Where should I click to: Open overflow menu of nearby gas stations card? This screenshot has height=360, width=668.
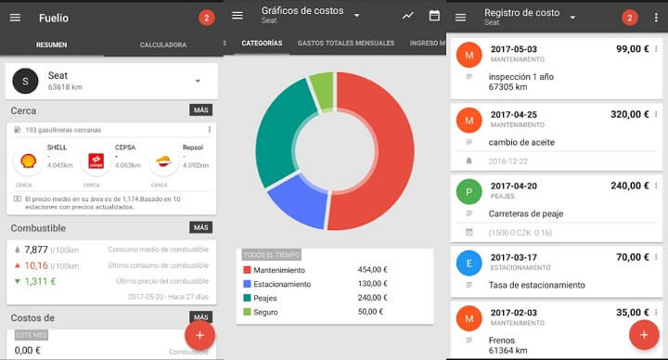click(x=209, y=130)
